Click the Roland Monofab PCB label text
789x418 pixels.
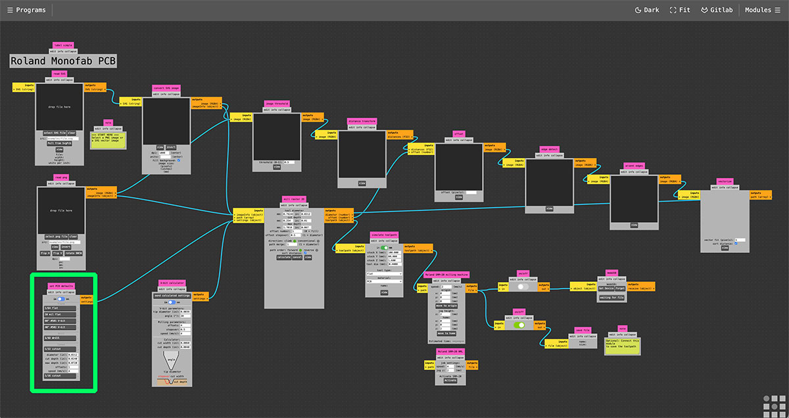pos(63,60)
